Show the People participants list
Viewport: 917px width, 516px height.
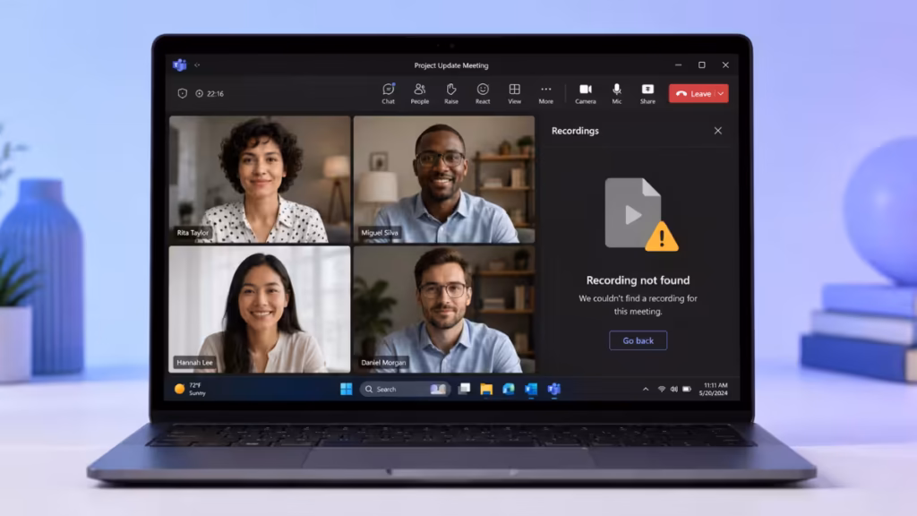[419, 93]
